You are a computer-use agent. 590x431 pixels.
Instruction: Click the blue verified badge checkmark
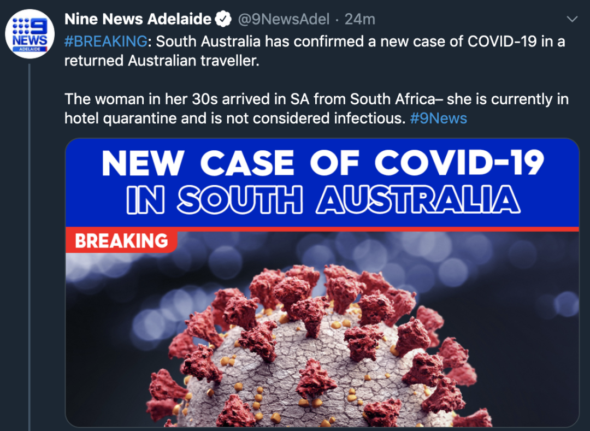223,19
